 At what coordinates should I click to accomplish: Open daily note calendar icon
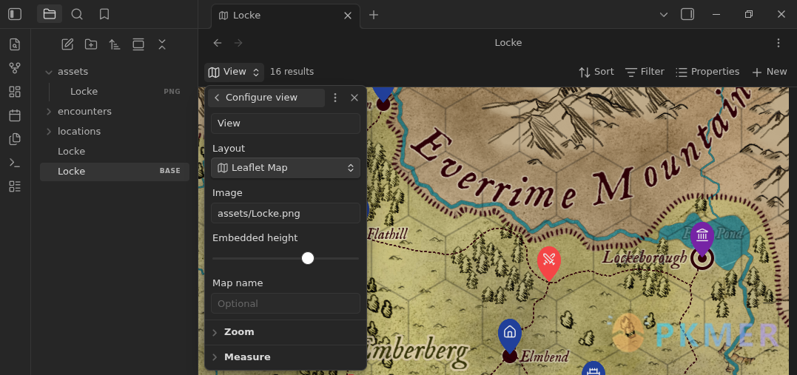(15, 115)
